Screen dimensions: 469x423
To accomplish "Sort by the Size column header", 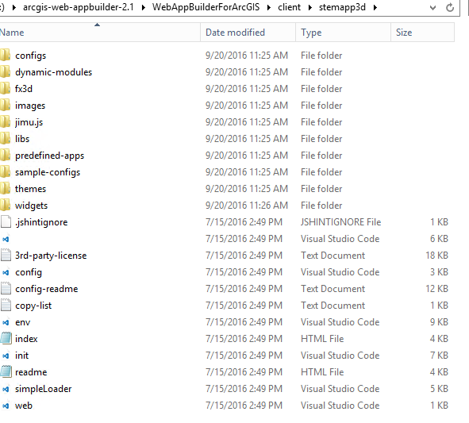I will click(x=423, y=33).
